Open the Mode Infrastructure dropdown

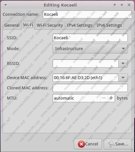coord(90,49)
